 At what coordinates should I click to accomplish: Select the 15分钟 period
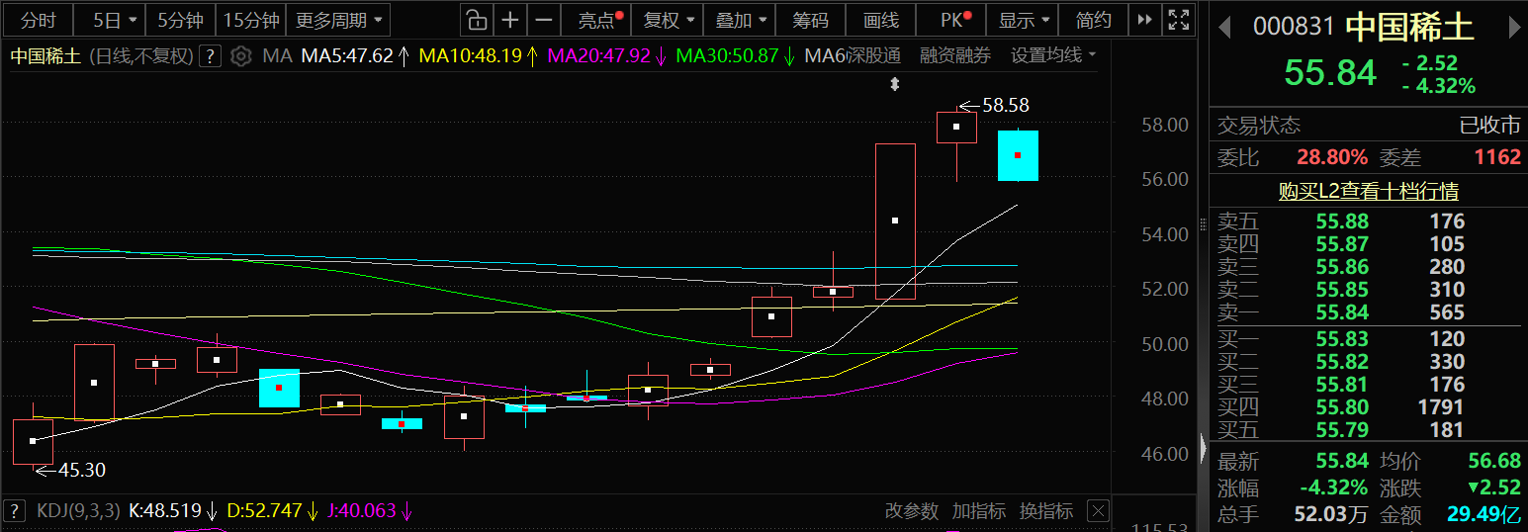[251, 20]
